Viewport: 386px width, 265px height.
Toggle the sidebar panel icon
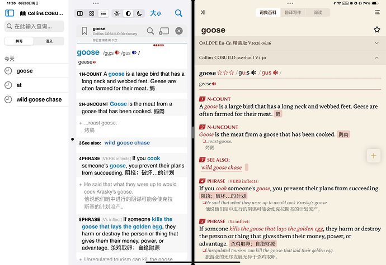coord(10,13)
